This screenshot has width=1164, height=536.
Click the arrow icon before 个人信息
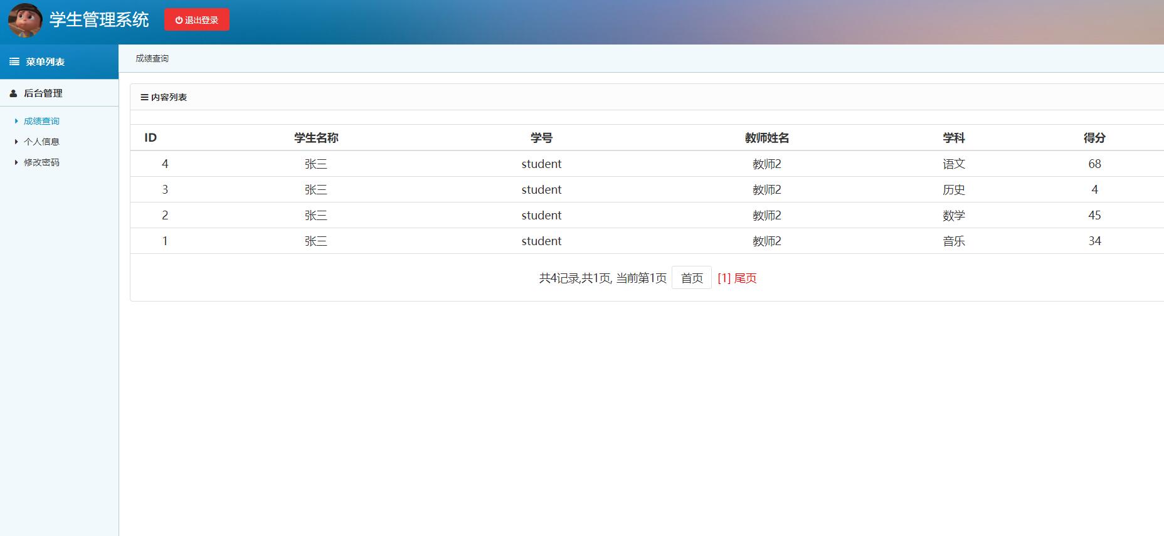16,142
